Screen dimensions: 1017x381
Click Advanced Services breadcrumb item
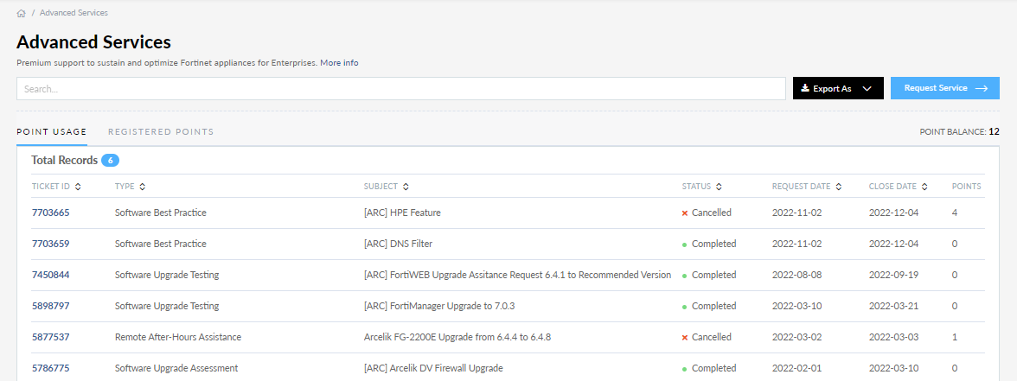[74, 14]
